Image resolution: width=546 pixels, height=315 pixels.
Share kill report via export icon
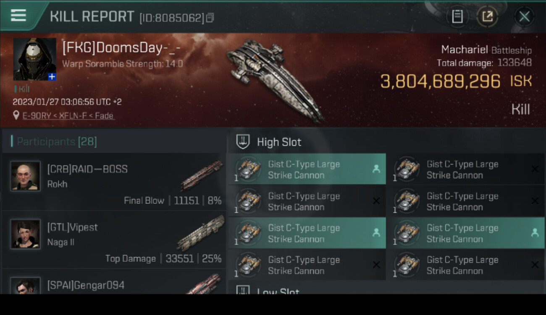pos(487,16)
